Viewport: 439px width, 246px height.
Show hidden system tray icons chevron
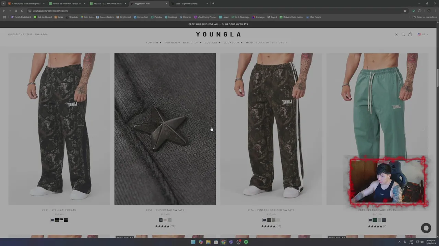coord(399,242)
